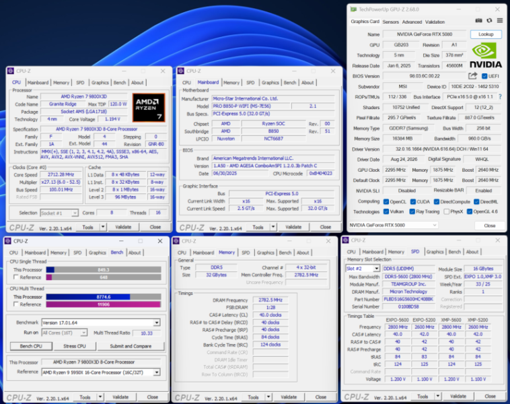Click multi thread This Processor 8774.6 bar
This screenshot has height=404, width=510.
coord(104,296)
